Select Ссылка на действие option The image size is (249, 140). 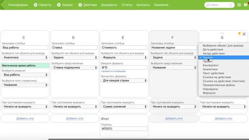[x=224, y=77]
